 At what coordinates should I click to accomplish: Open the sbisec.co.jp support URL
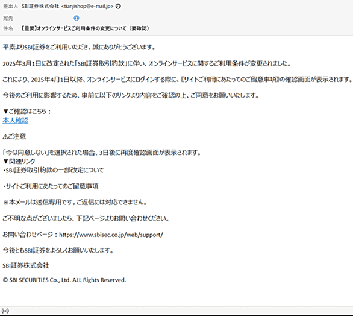(x=111, y=235)
